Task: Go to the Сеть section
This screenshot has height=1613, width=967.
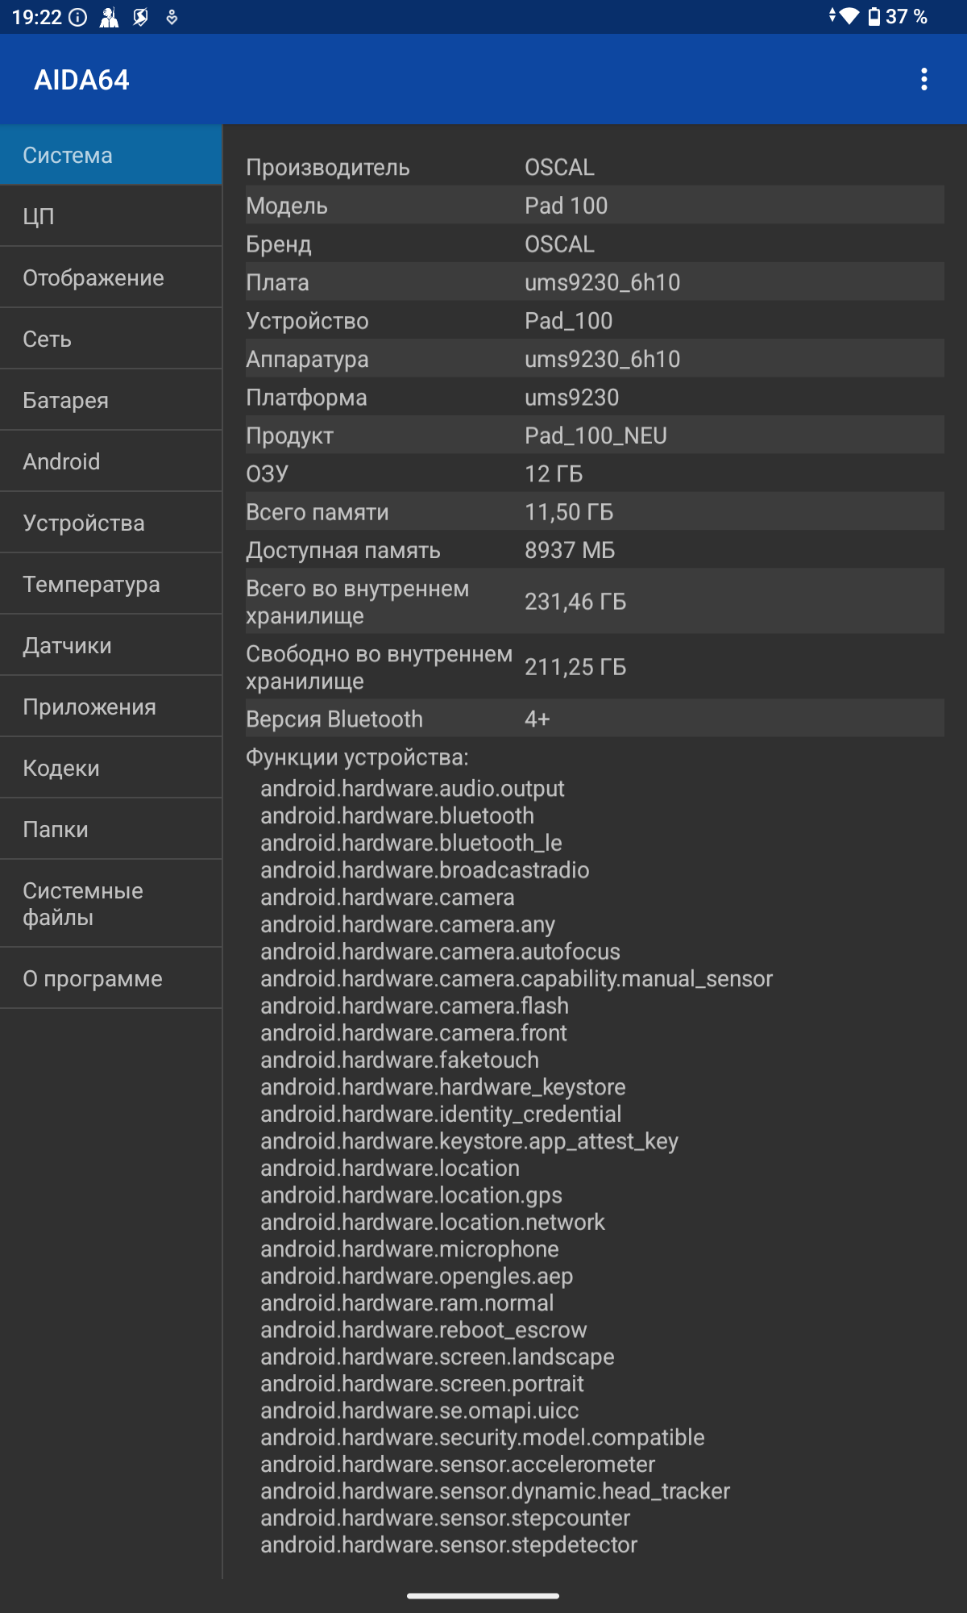Action: pos(111,339)
